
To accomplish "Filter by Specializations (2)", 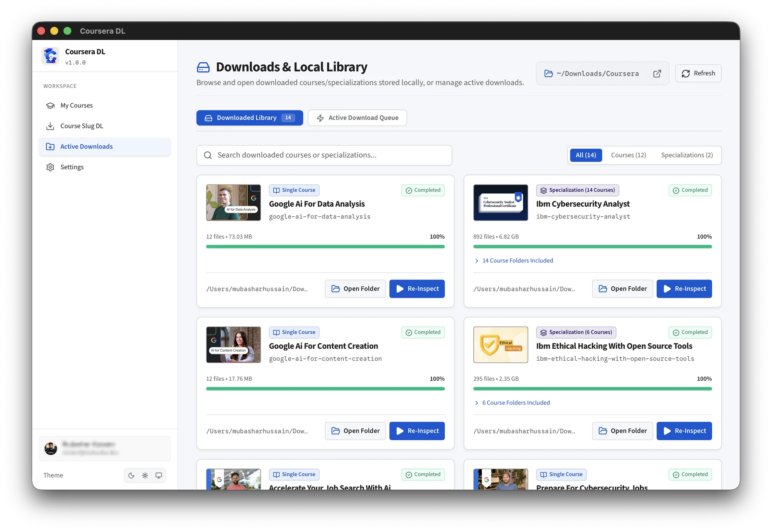I will [687, 155].
